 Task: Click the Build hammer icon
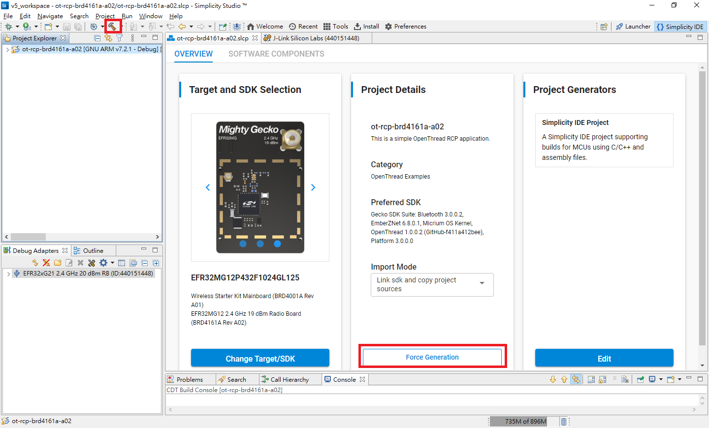point(113,26)
